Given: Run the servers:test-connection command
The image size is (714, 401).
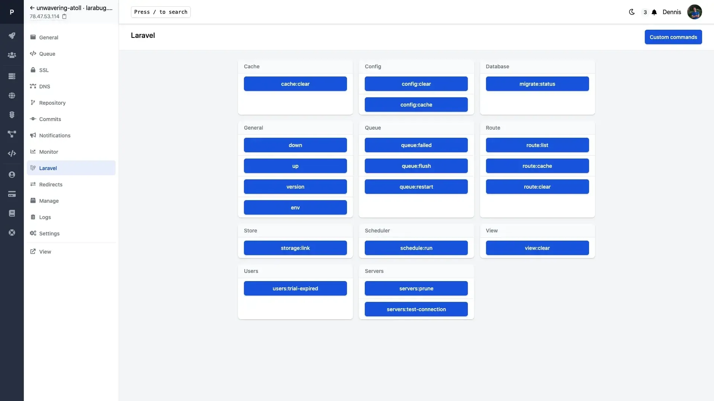Looking at the screenshot, I should tap(416, 309).
